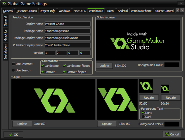Click the Package Name field

(x=68, y=31)
